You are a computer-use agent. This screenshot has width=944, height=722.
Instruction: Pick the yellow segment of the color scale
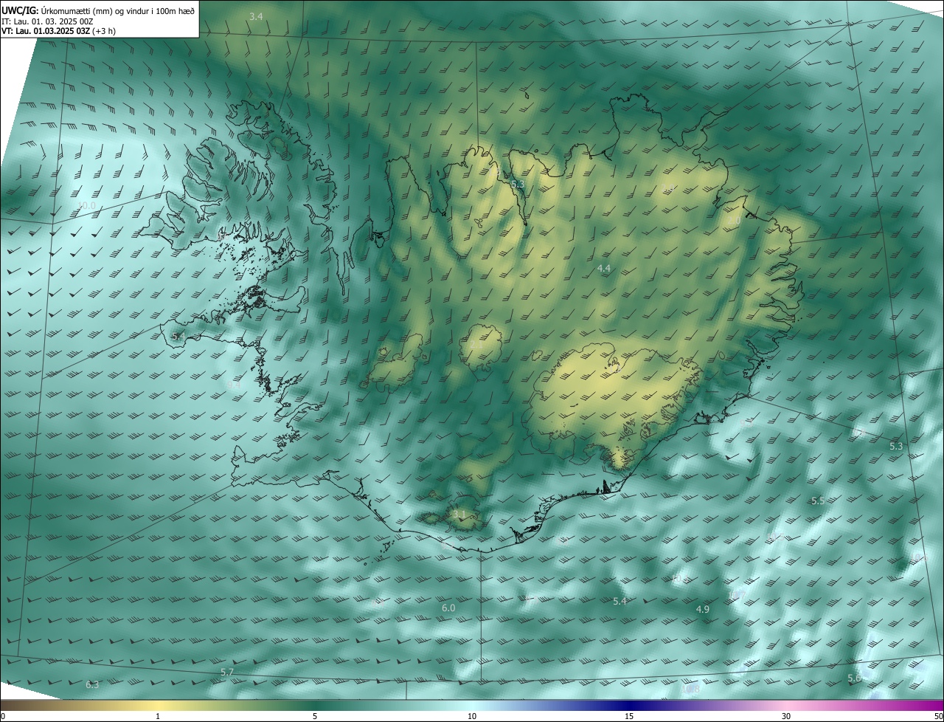point(158,705)
